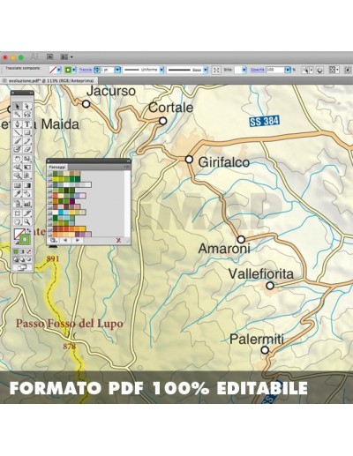The height and width of the screenshot is (456, 353).
Task: Select the Free Transform tool
Action: (27, 168)
